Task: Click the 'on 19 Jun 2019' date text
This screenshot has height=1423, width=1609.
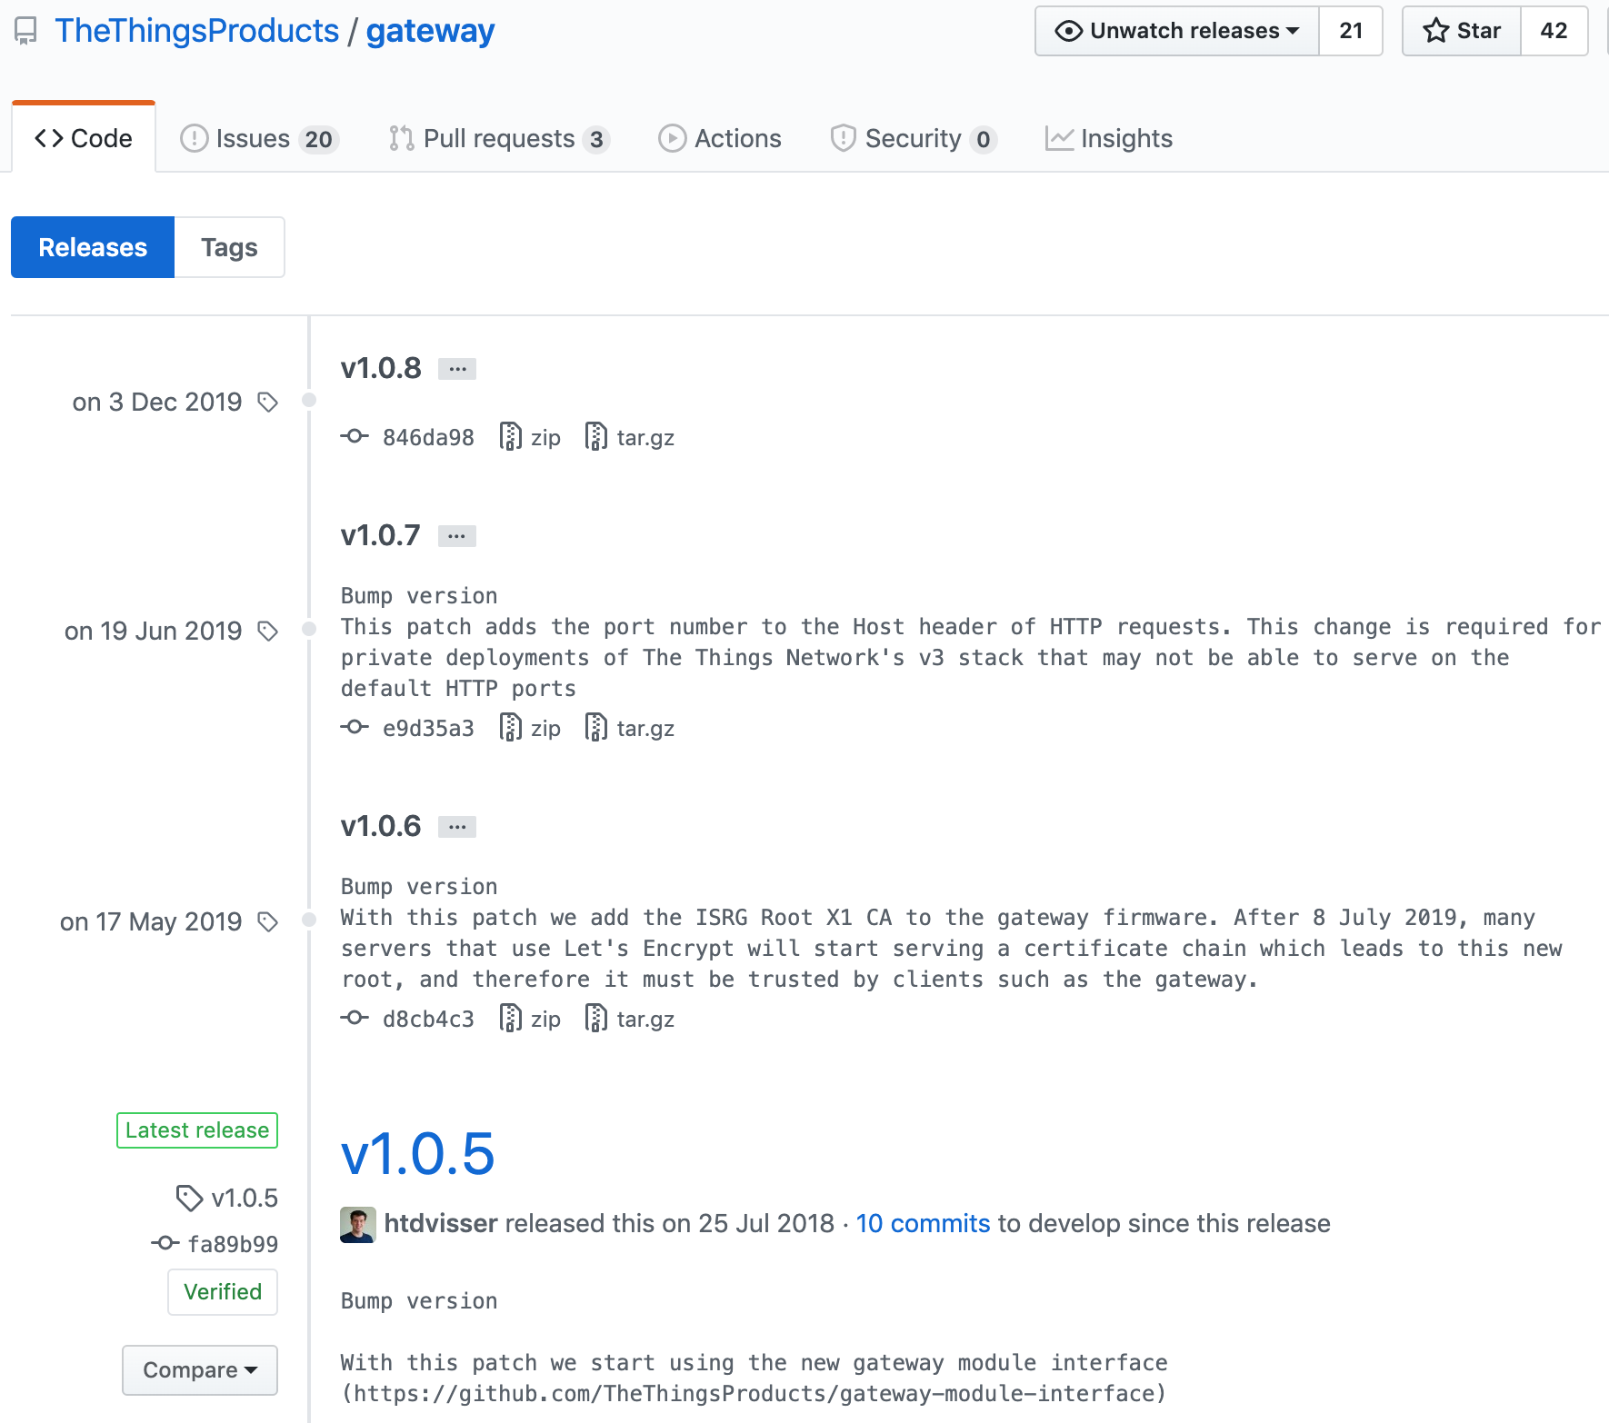Action: [154, 631]
